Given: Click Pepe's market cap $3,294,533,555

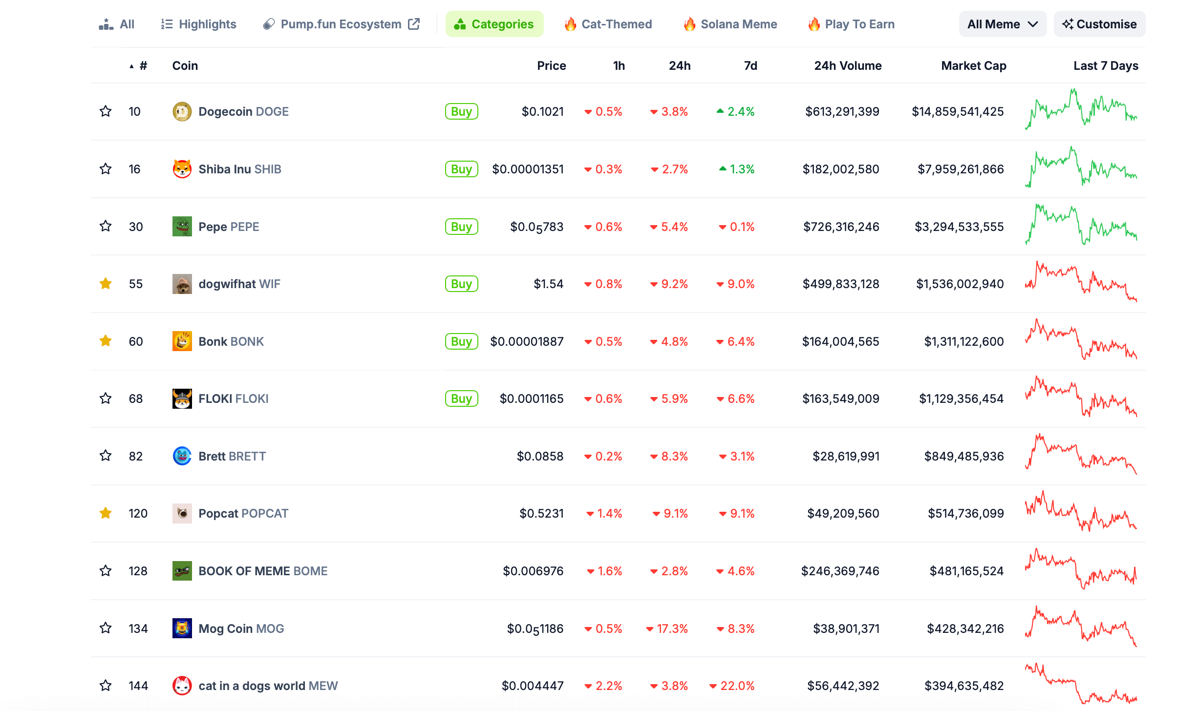Looking at the screenshot, I should [959, 227].
